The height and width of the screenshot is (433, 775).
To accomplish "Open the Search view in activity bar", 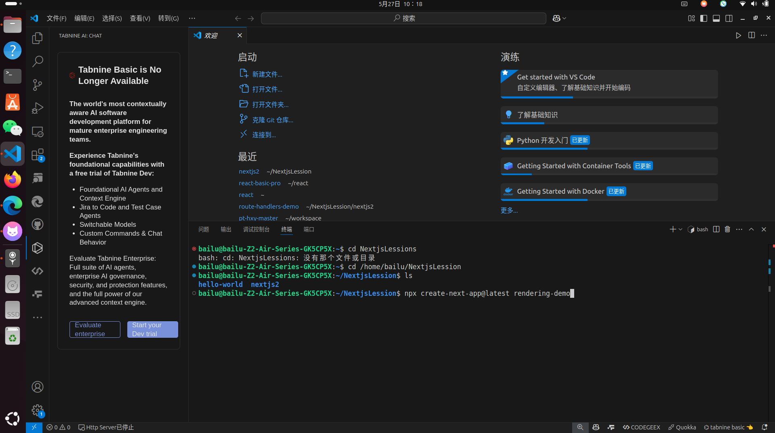I will point(38,61).
